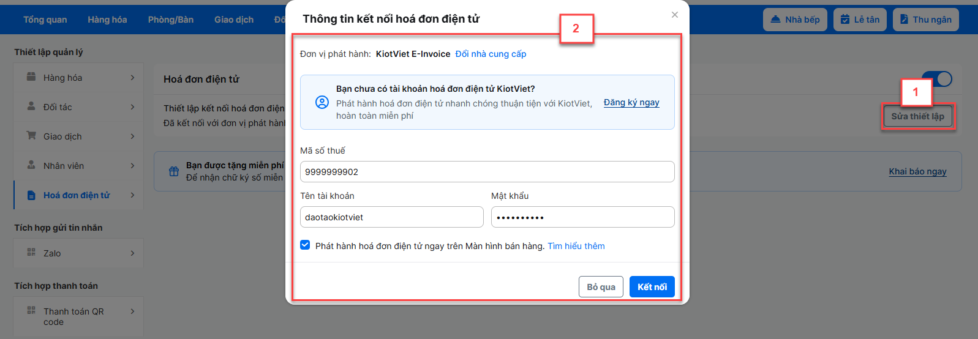
Task: Click the Hoá đơn điện tử document icon
Action: point(31,195)
